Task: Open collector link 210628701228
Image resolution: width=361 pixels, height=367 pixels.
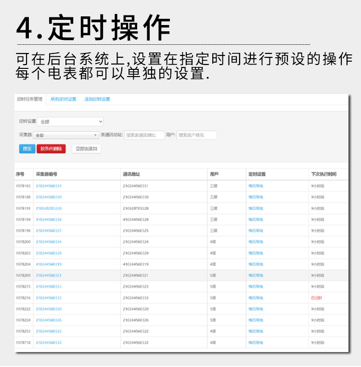Action: click(49, 209)
